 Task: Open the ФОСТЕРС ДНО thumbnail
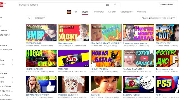pos(167,59)
